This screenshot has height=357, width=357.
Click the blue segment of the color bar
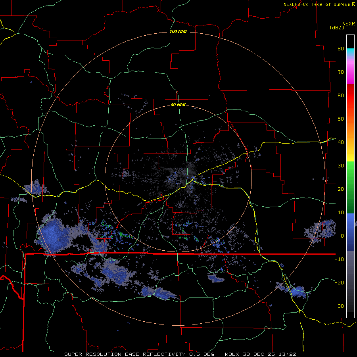pos(350,232)
